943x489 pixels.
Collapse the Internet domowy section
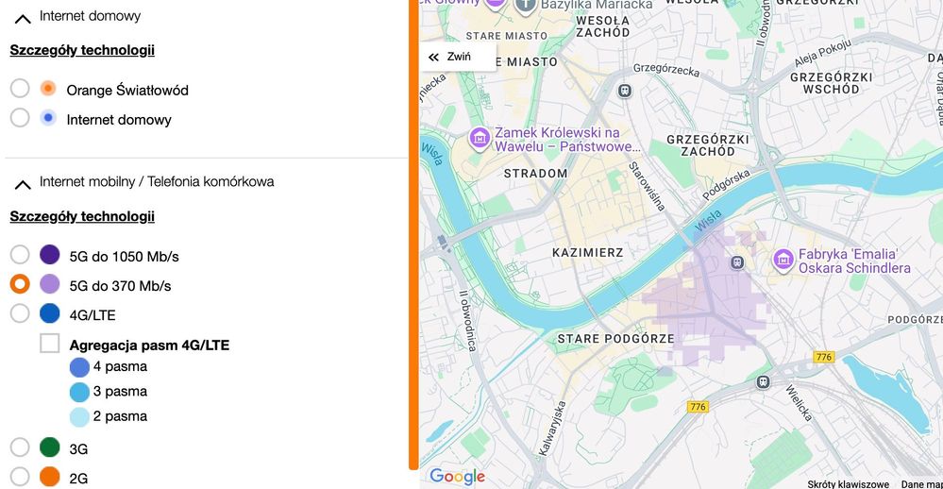coord(23,18)
